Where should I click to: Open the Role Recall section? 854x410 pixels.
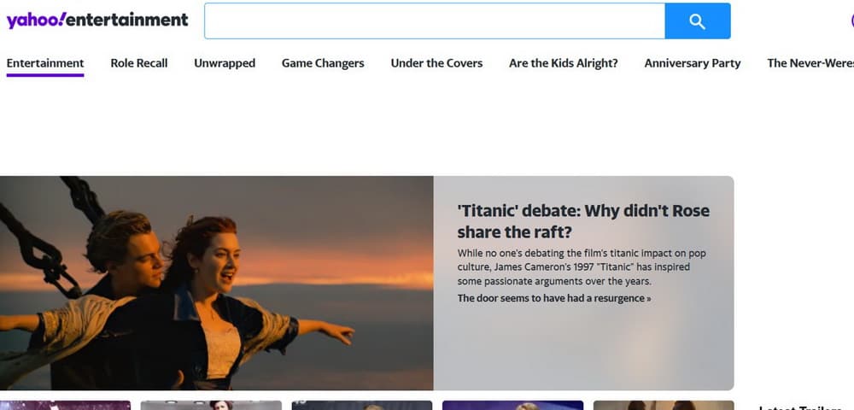point(139,63)
